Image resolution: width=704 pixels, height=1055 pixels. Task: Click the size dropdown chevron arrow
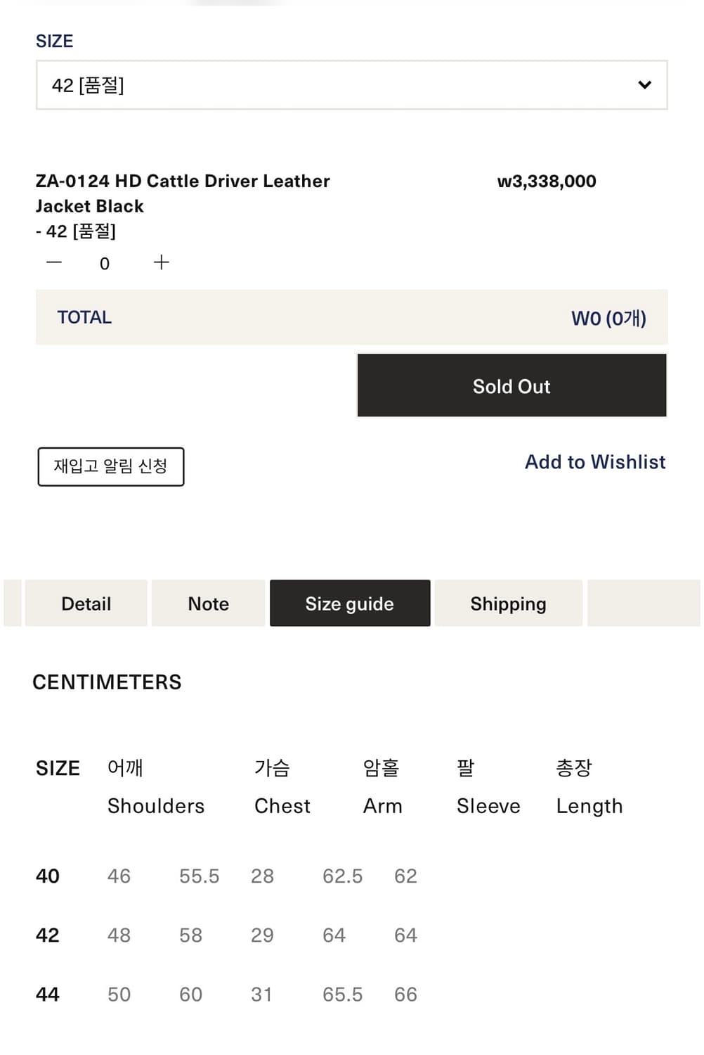click(x=644, y=85)
